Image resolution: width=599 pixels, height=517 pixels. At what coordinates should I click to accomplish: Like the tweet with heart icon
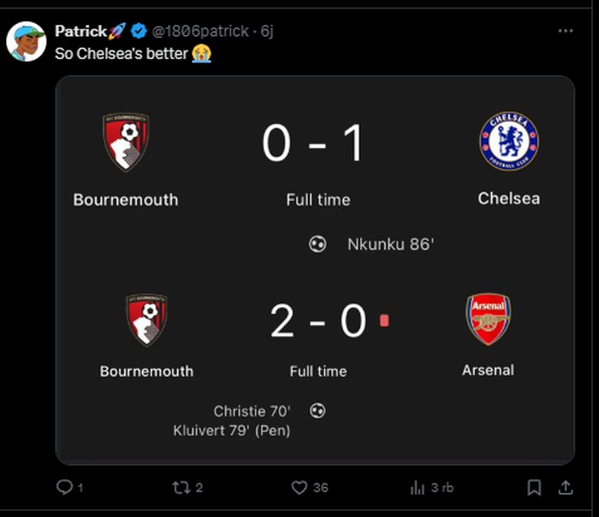pyautogui.click(x=299, y=487)
